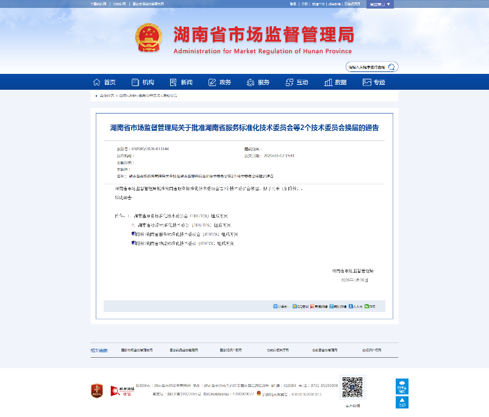The image size is (489, 417).
Task: Click the red 党政机关 shield badge
Action: 97,390
